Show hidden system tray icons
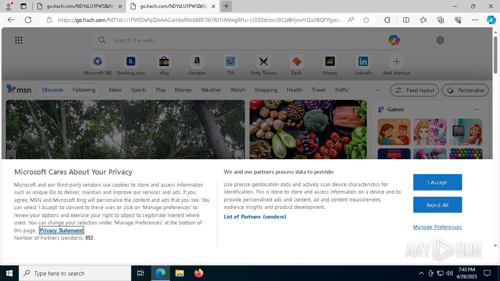 (421, 273)
